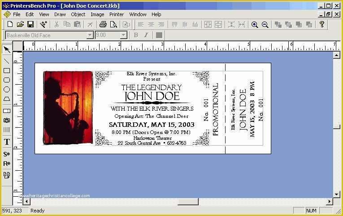
Task: Open the Image menu
Action: pyautogui.click(x=97, y=14)
